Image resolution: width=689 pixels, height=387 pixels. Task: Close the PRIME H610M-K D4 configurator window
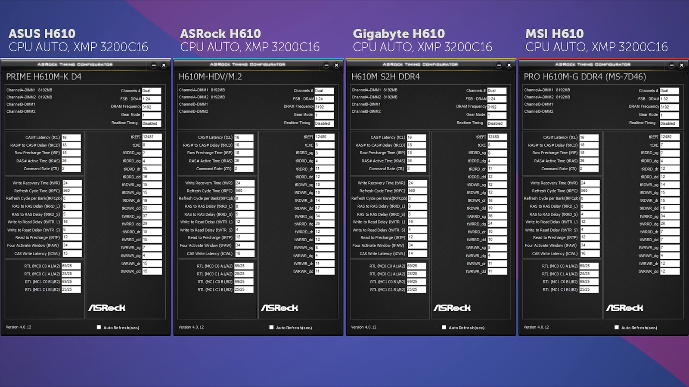[164, 65]
